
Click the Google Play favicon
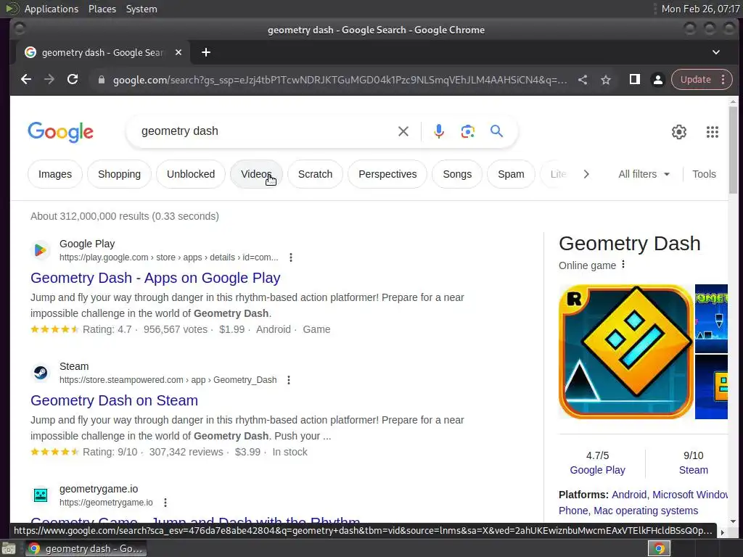pos(41,250)
